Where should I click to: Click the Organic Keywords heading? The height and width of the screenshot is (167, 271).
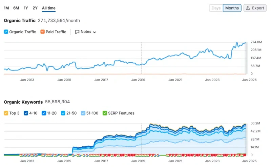(x=23, y=102)
